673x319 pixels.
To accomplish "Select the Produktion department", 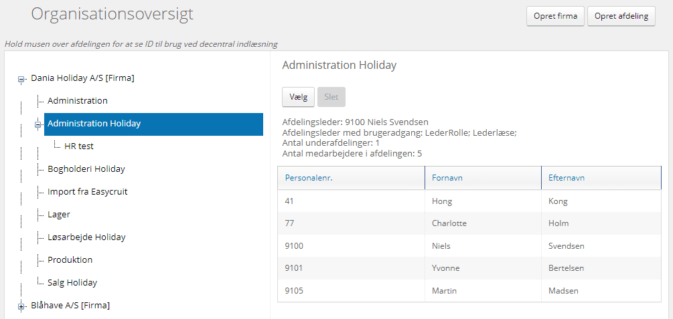I will [70, 260].
